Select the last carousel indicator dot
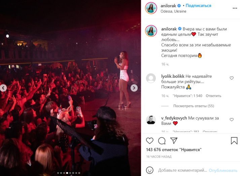 tap(79, 173)
